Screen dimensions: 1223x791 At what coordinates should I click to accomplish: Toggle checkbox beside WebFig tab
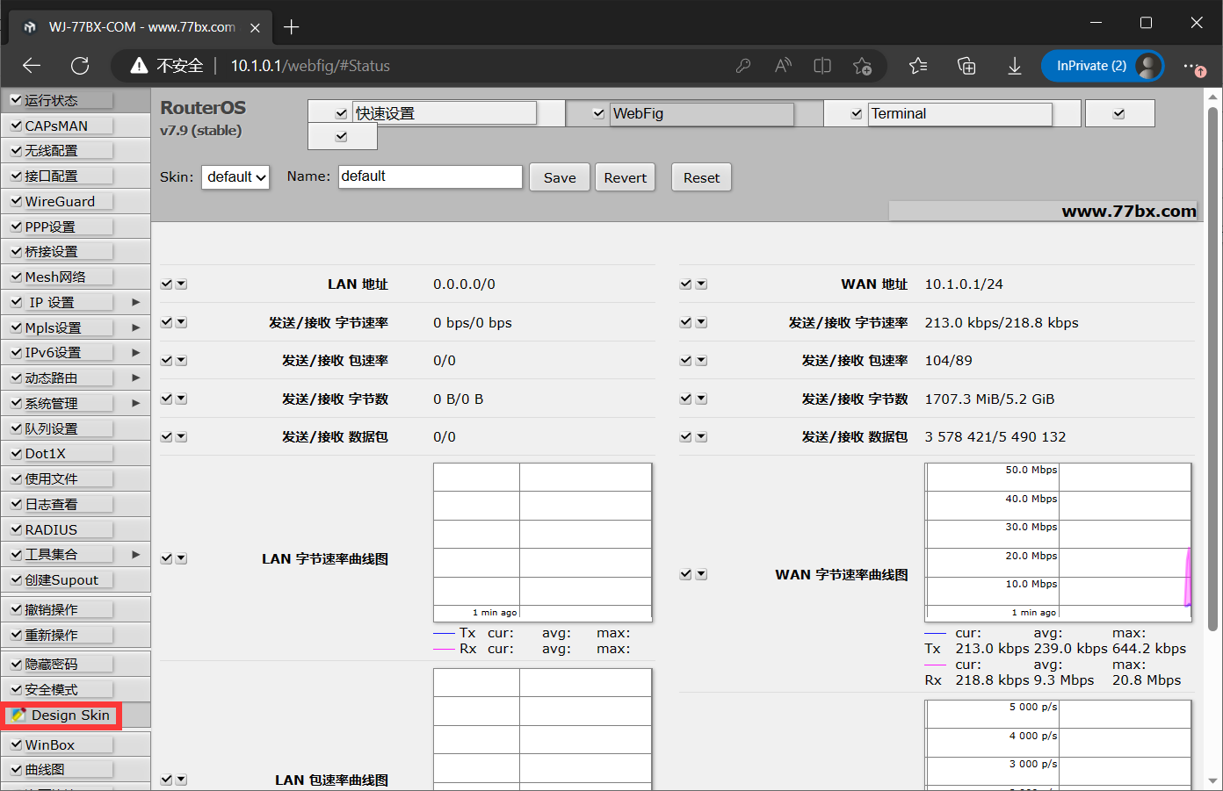tap(598, 113)
